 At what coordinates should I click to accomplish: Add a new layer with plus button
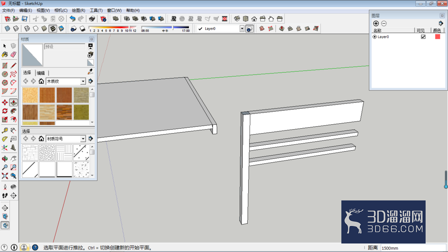(x=376, y=23)
